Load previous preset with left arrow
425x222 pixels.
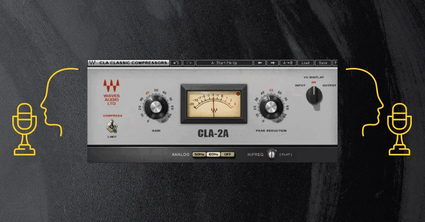coord(260,63)
